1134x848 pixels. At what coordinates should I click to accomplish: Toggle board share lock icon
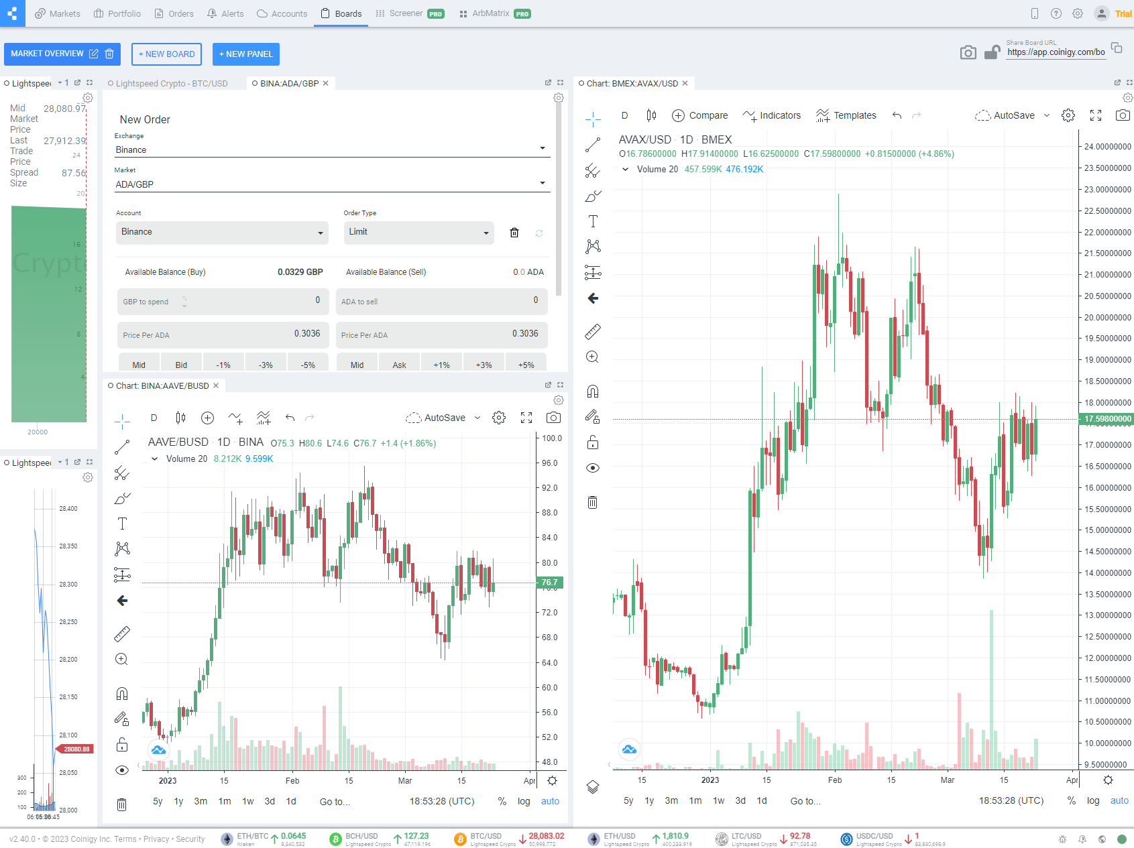(x=993, y=52)
